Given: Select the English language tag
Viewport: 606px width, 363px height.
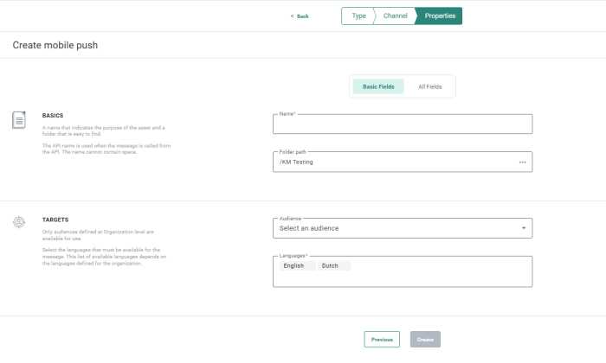Looking at the screenshot, I should coord(293,266).
